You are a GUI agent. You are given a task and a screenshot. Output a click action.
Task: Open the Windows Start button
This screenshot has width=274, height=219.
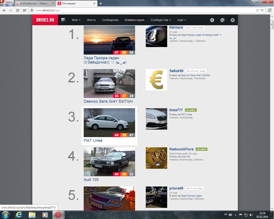5,215
